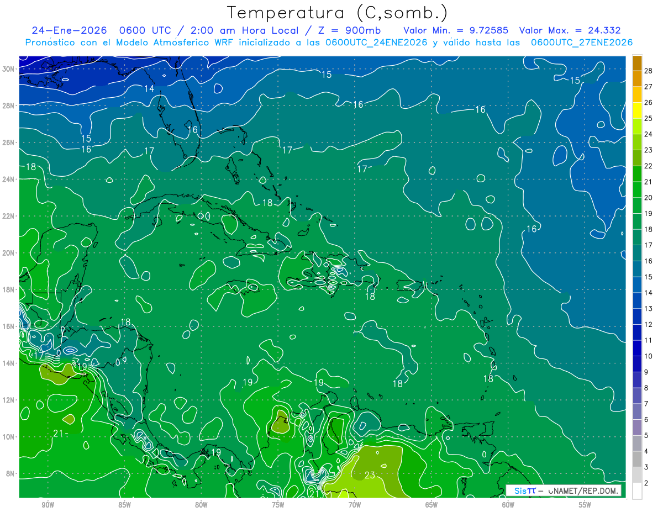Click the '26N' latitude axis label
This screenshot has width=663, height=512.
click(x=9, y=142)
